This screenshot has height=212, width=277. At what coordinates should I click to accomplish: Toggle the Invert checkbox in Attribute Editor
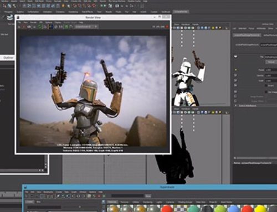coord(266,85)
